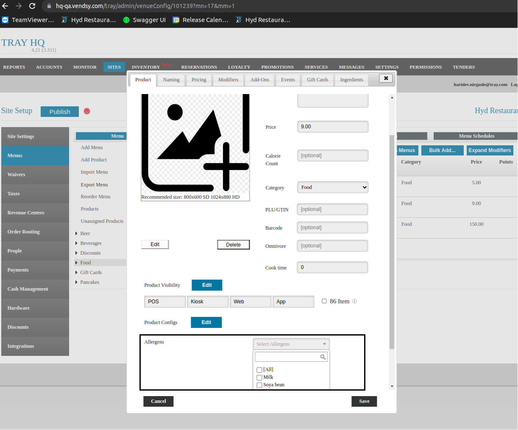Viewport: 518px width, 430px height.
Task: Click the product image placeholder
Action: (195, 144)
